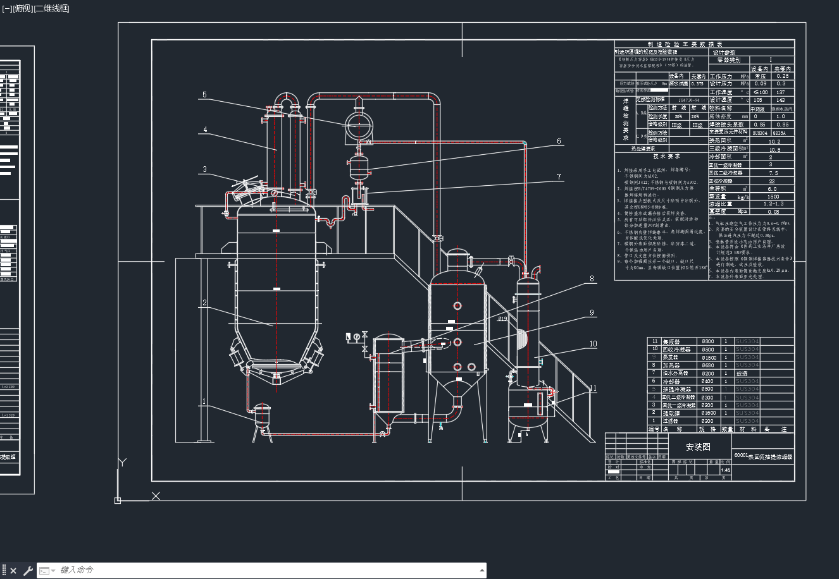Select the 数量 column header
The image size is (839, 579).
coord(727,429)
